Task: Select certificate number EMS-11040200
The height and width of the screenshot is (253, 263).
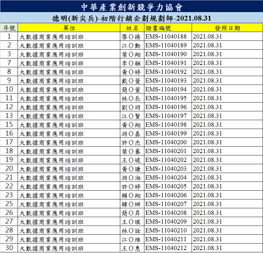Action: point(166,142)
